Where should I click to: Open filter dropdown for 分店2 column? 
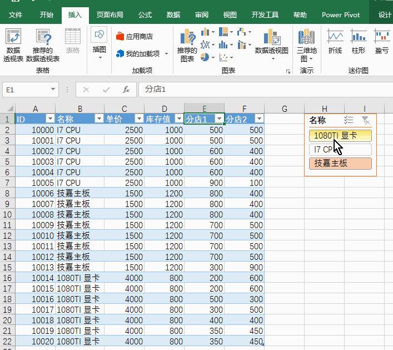tap(259, 119)
